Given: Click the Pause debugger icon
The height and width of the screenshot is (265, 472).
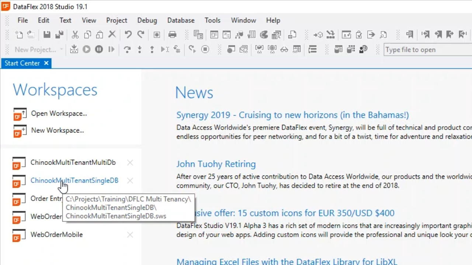Looking at the screenshot, I should pyautogui.click(x=99, y=49).
